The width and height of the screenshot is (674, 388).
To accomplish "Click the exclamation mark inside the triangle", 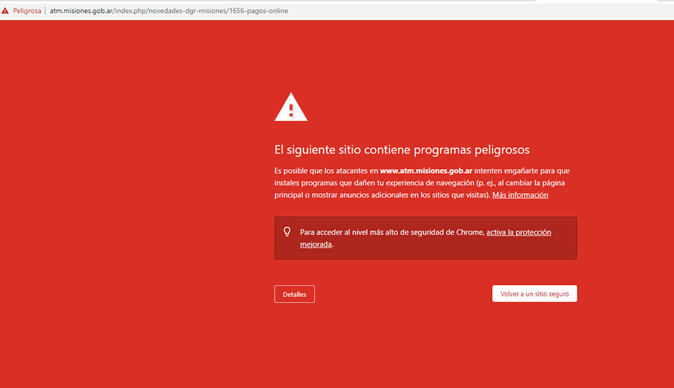I will (291, 110).
